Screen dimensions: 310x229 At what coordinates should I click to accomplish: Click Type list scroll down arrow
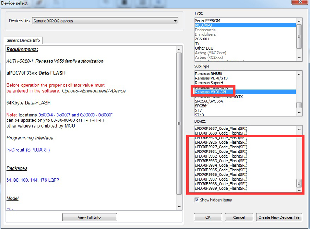click(299, 58)
